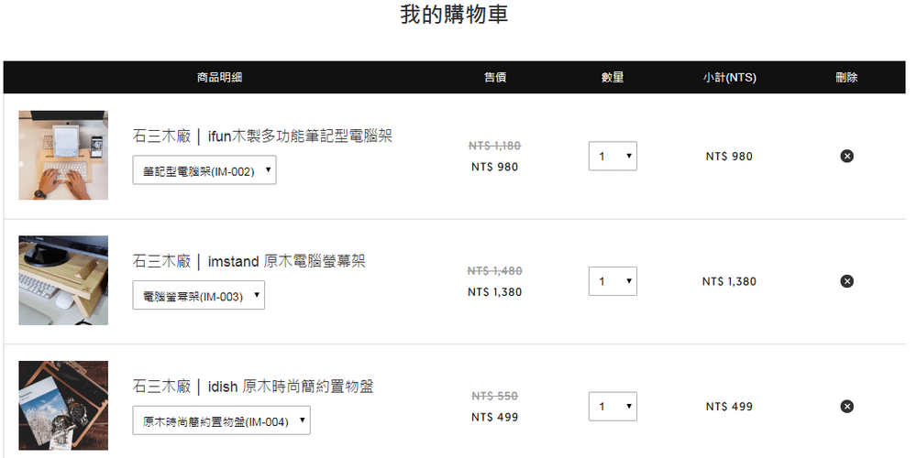View the laptop stand product thumbnail
The height and width of the screenshot is (458, 917).
63,155
